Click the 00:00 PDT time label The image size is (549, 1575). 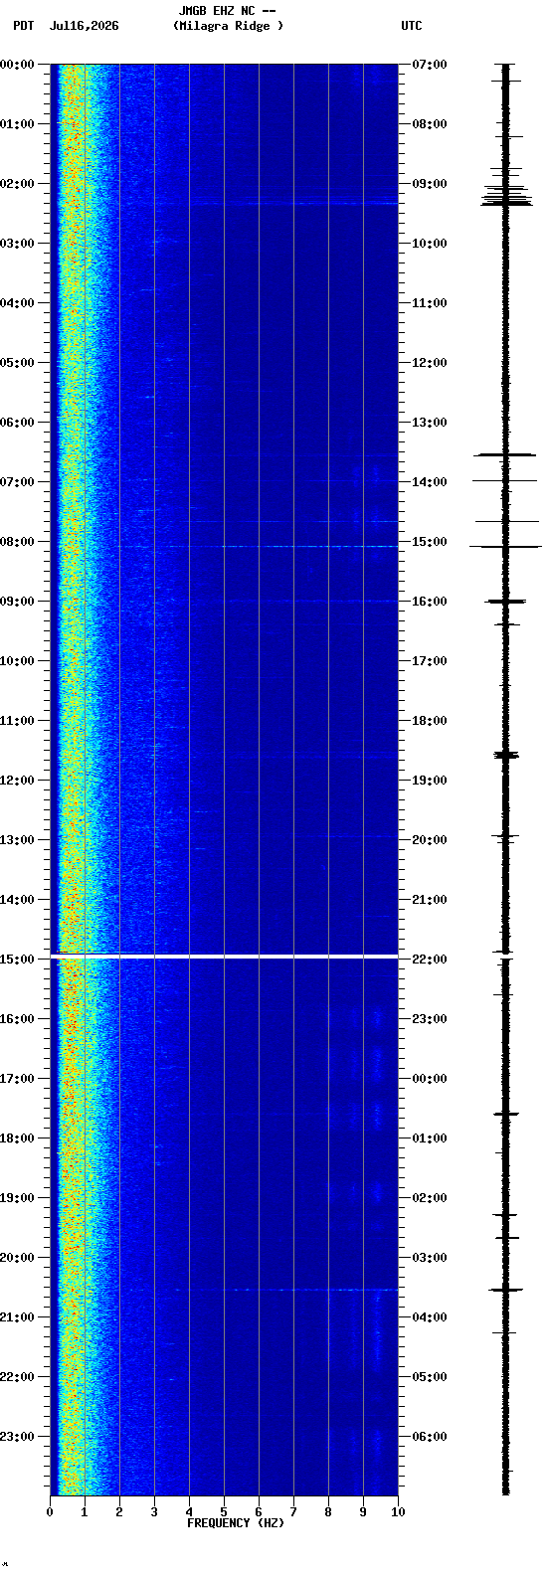(17, 65)
